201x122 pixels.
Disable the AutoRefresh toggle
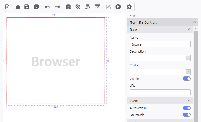pyautogui.click(x=187, y=108)
